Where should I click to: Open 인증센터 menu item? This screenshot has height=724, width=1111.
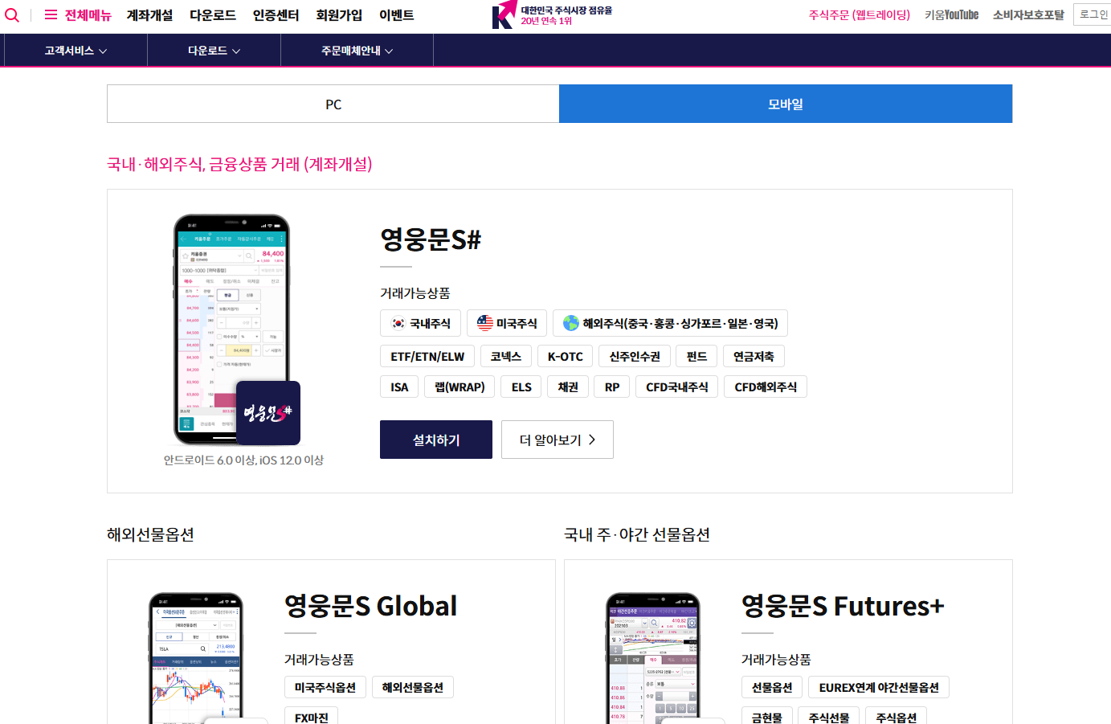pos(276,15)
